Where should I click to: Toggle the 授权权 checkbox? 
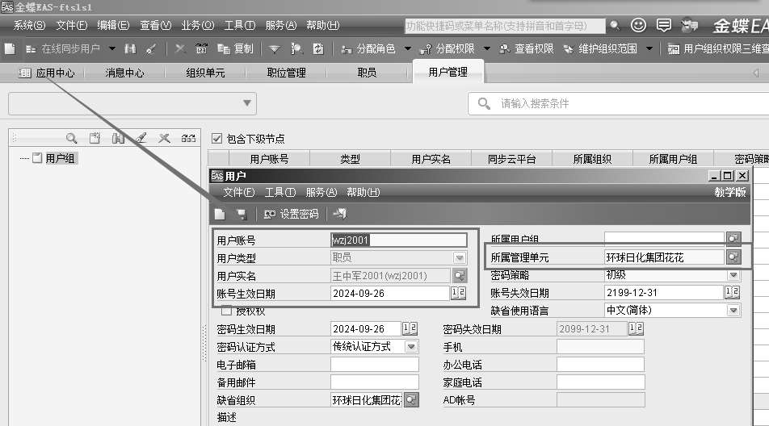tap(226, 311)
